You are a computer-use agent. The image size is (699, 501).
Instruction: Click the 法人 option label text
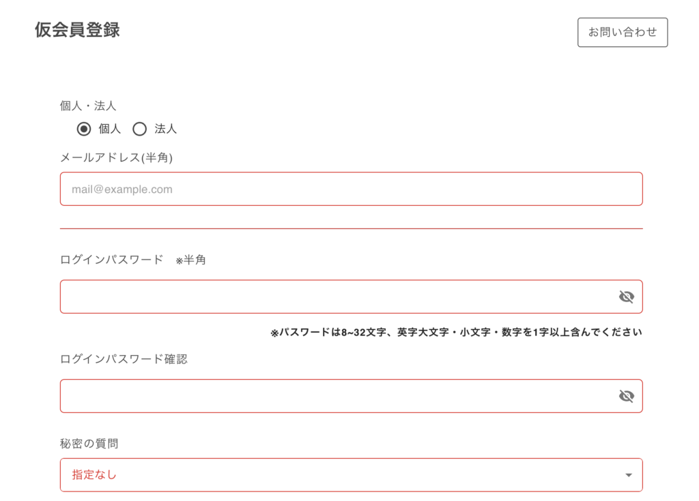(165, 129)
